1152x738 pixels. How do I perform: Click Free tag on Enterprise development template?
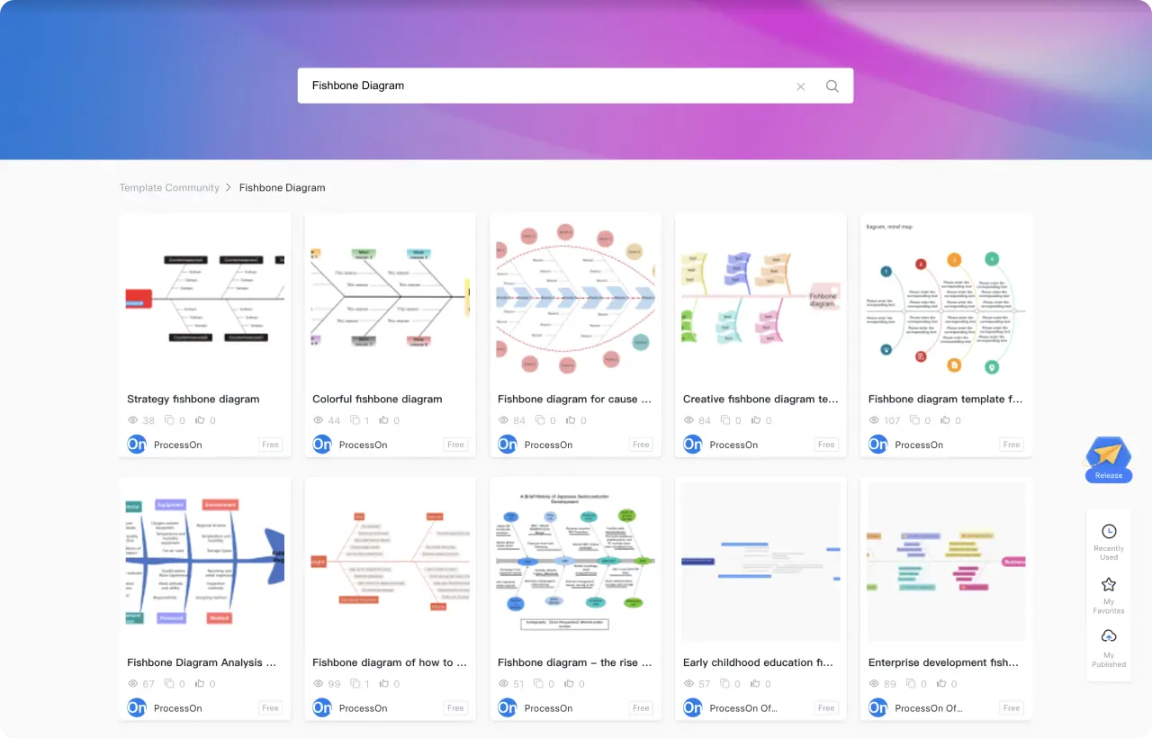pyautogui.click(x=1012, y=708)
